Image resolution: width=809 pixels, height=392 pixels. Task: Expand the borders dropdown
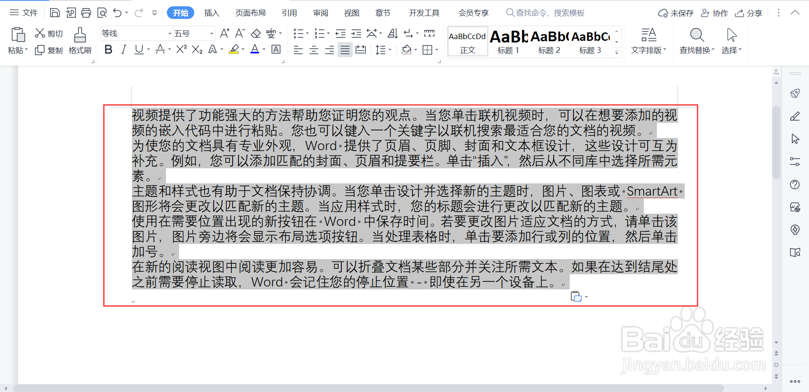pyautogui.click(x=437, y=50)
